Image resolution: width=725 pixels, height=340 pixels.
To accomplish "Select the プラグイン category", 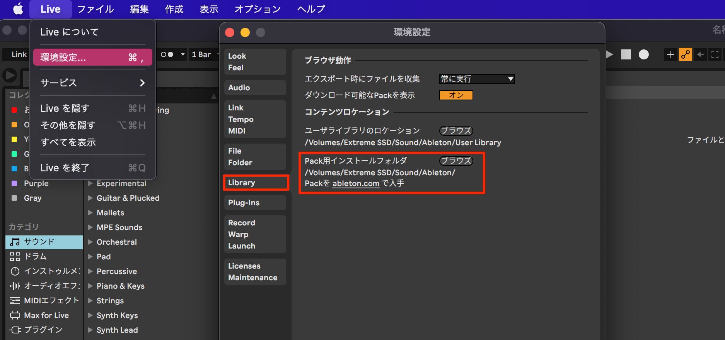I will [44, 330].
